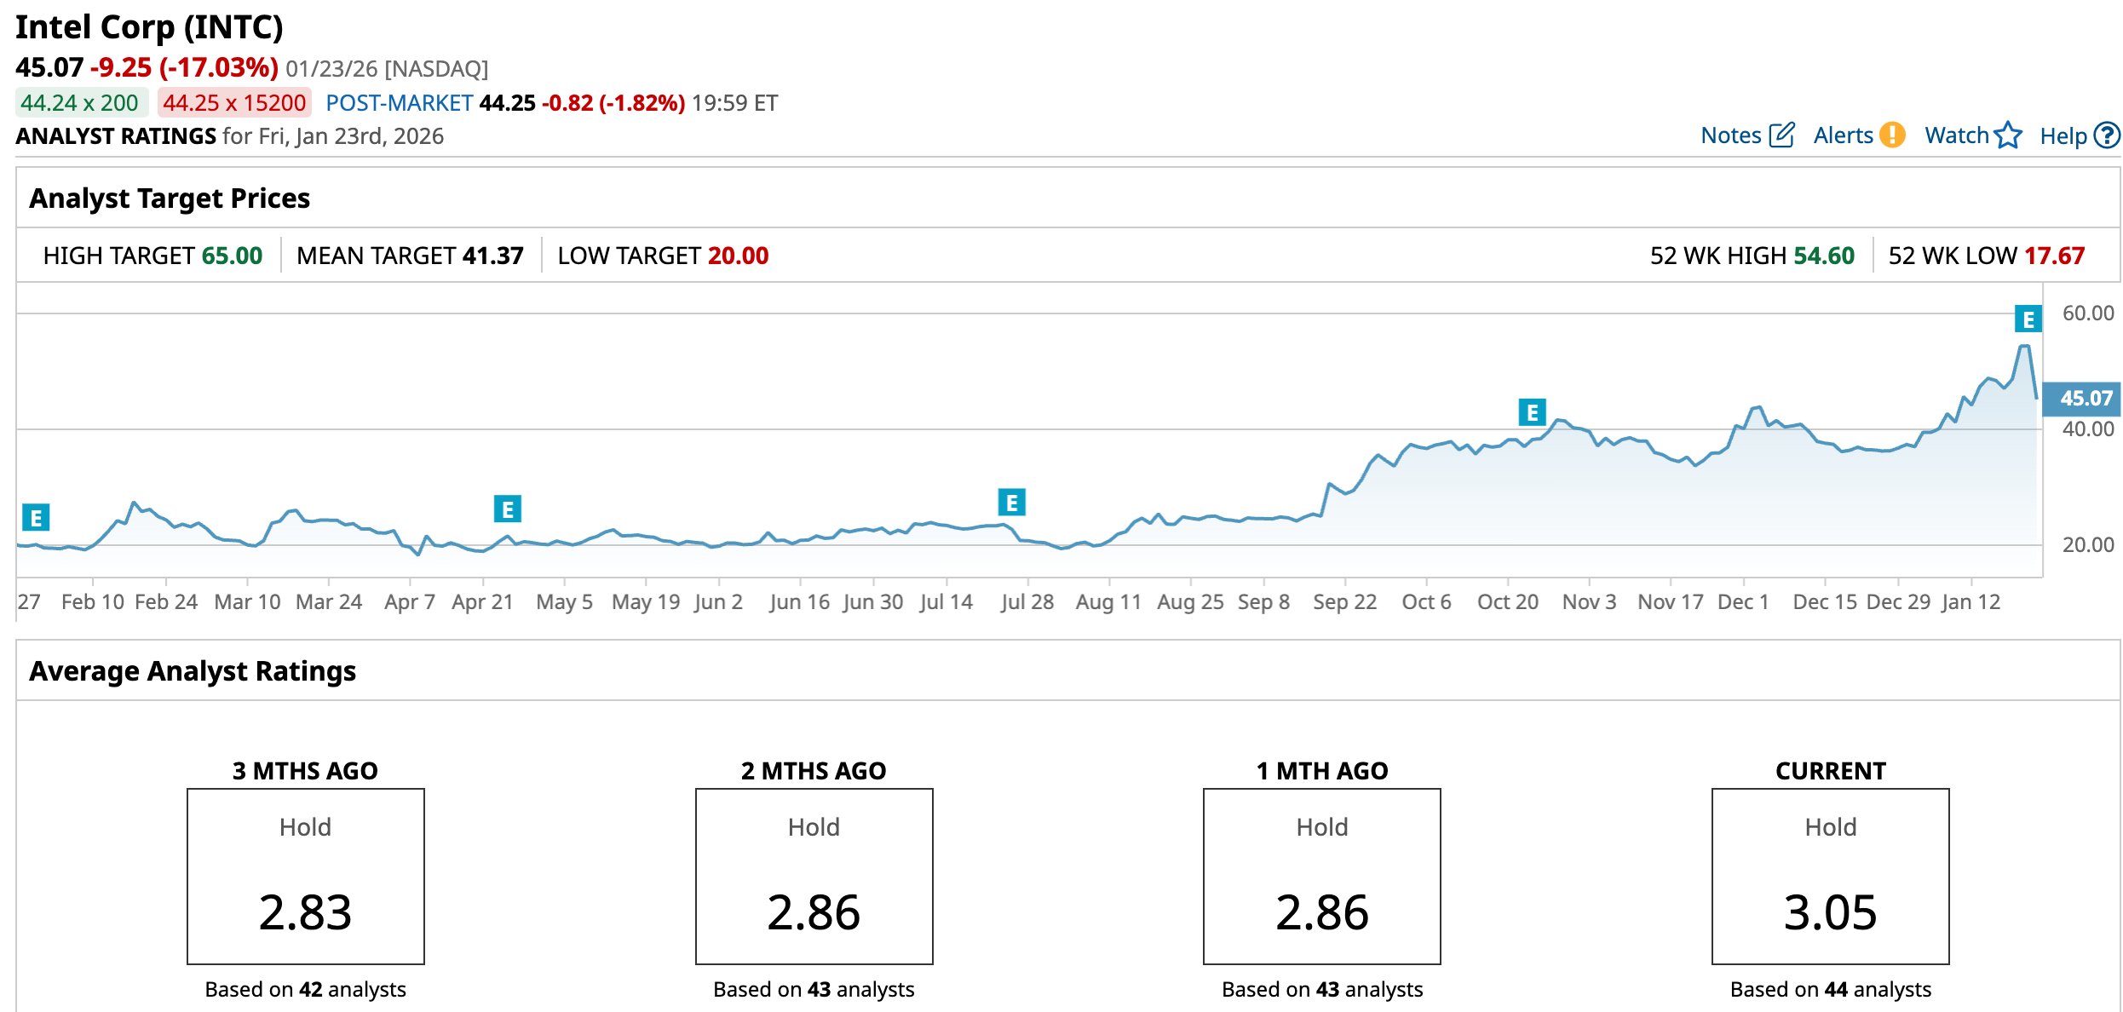
Task: Click the Watch link text
Action: (1956, 135)
